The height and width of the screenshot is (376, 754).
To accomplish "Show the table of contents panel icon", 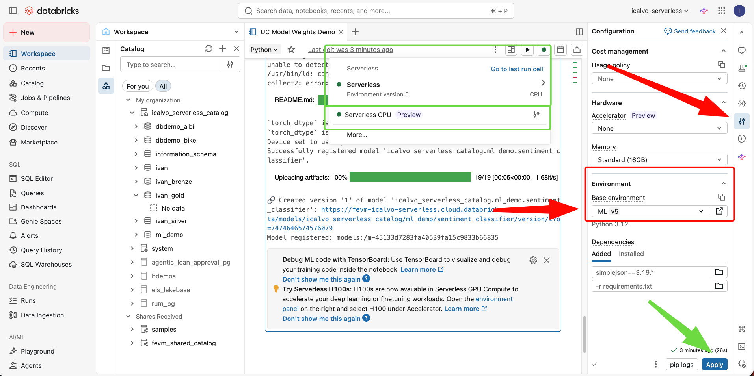I will pos(106,50).
